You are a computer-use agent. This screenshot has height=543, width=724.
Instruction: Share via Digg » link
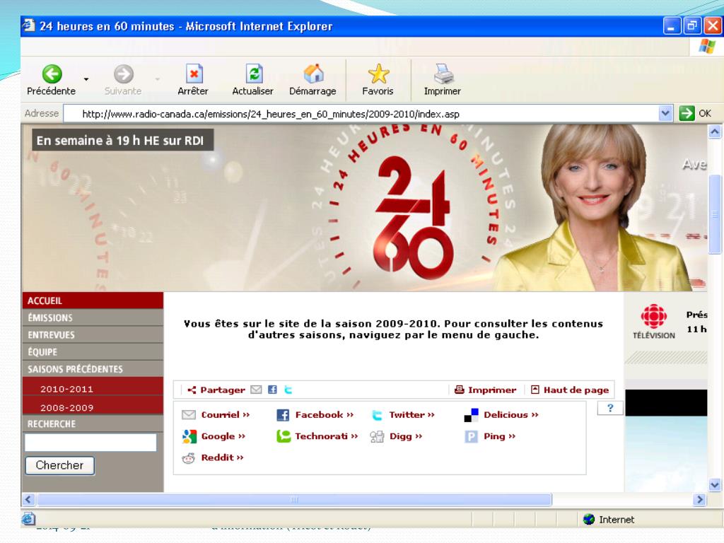[x=406, y=436]
